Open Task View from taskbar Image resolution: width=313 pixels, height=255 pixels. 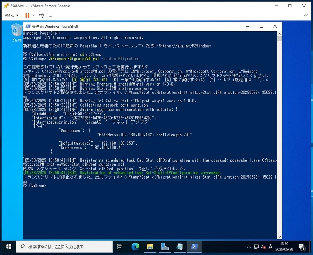point(120,247)
